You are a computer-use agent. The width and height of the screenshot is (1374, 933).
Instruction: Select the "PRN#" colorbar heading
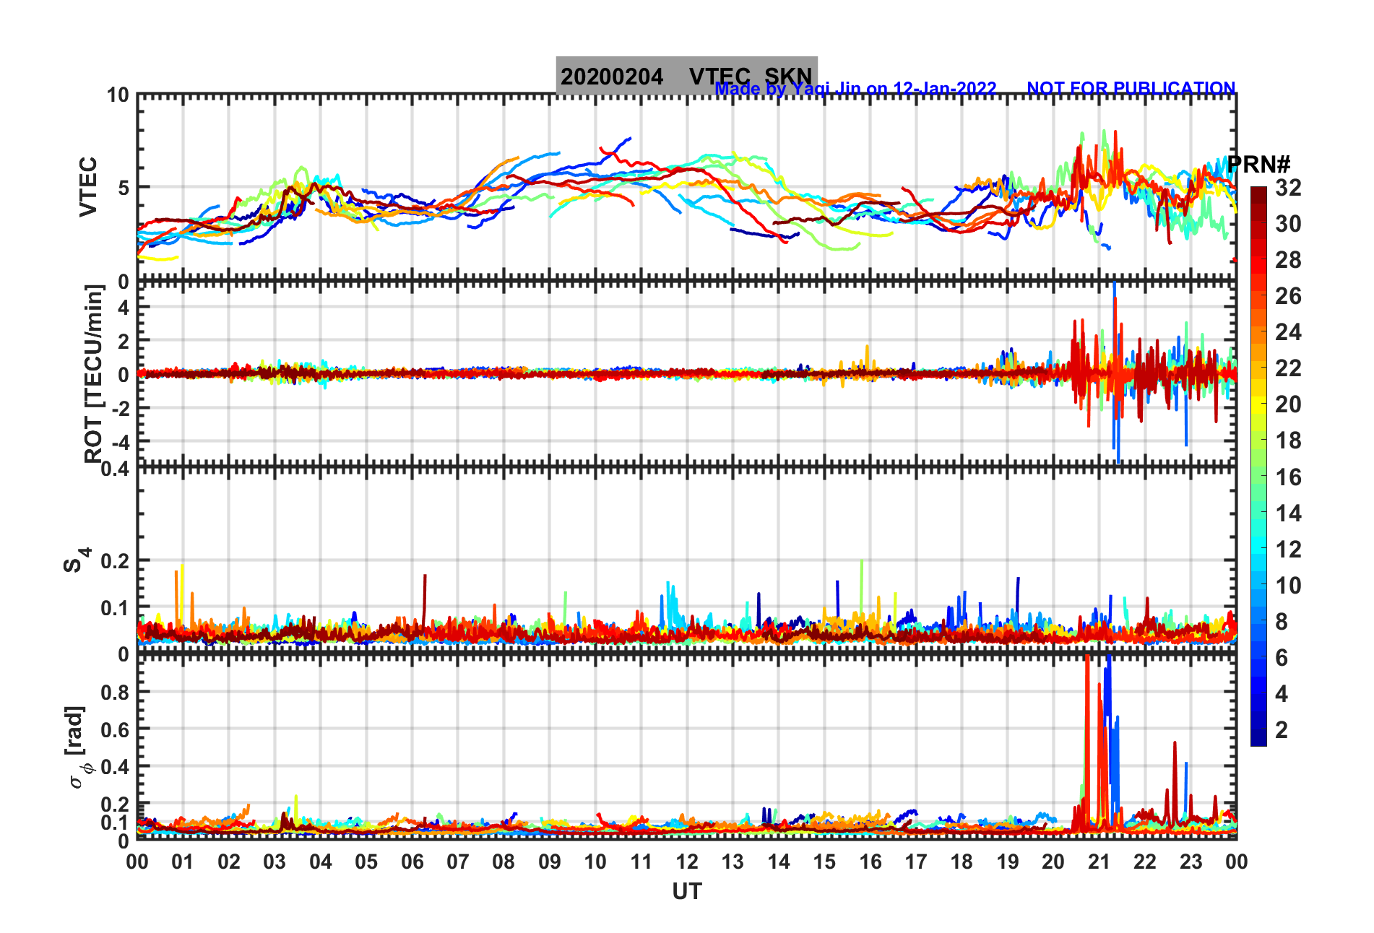[1258, 164]
